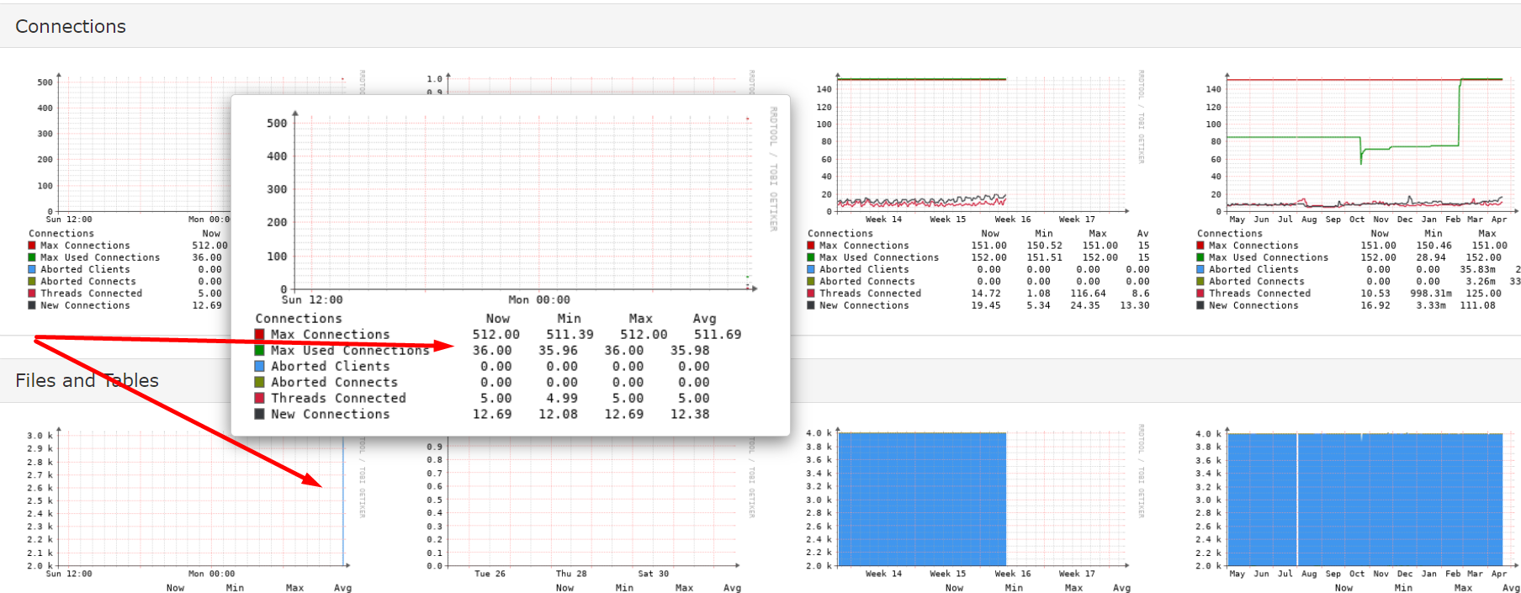Click the Max Used Connections swatch in the yearly legend

pyautogui.click(x=1200, y=258)
